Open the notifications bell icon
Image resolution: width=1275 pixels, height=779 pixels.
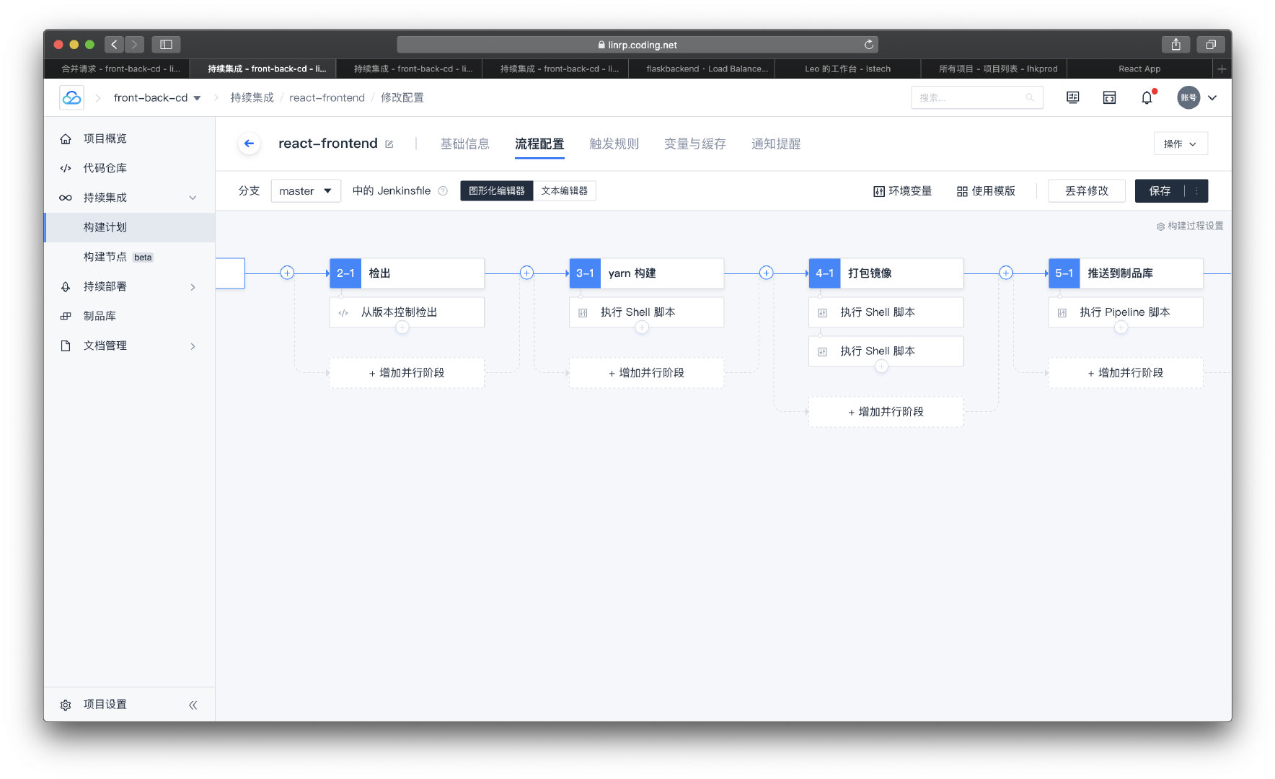[1147, 97]
